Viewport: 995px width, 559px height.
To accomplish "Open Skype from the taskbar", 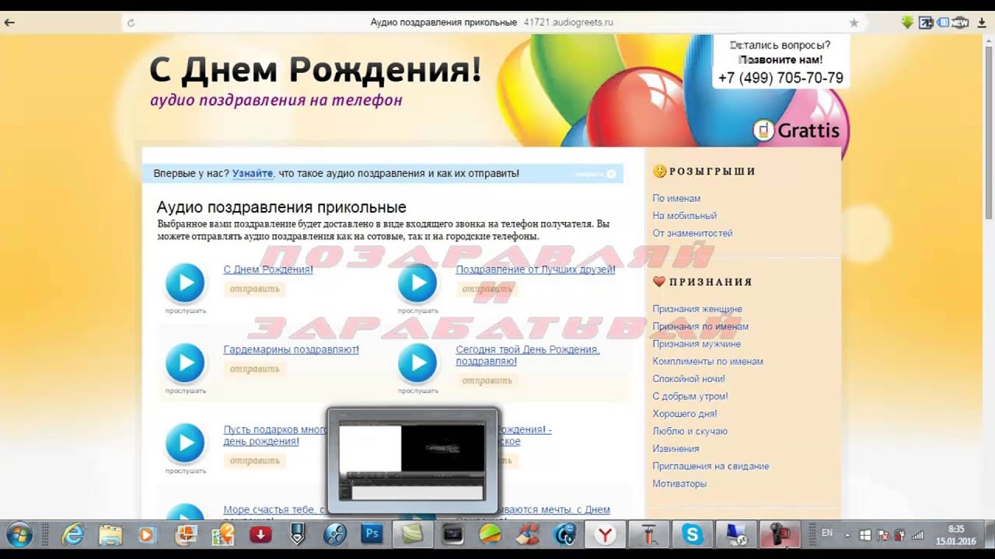I will 692,535.
